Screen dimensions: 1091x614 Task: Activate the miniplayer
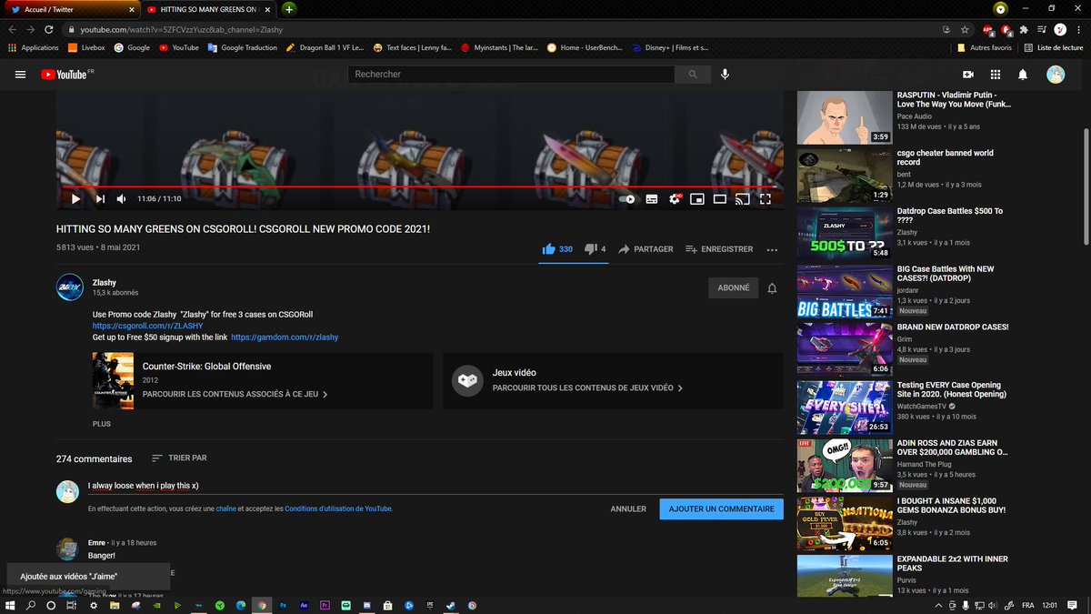[x=697, y=198]
